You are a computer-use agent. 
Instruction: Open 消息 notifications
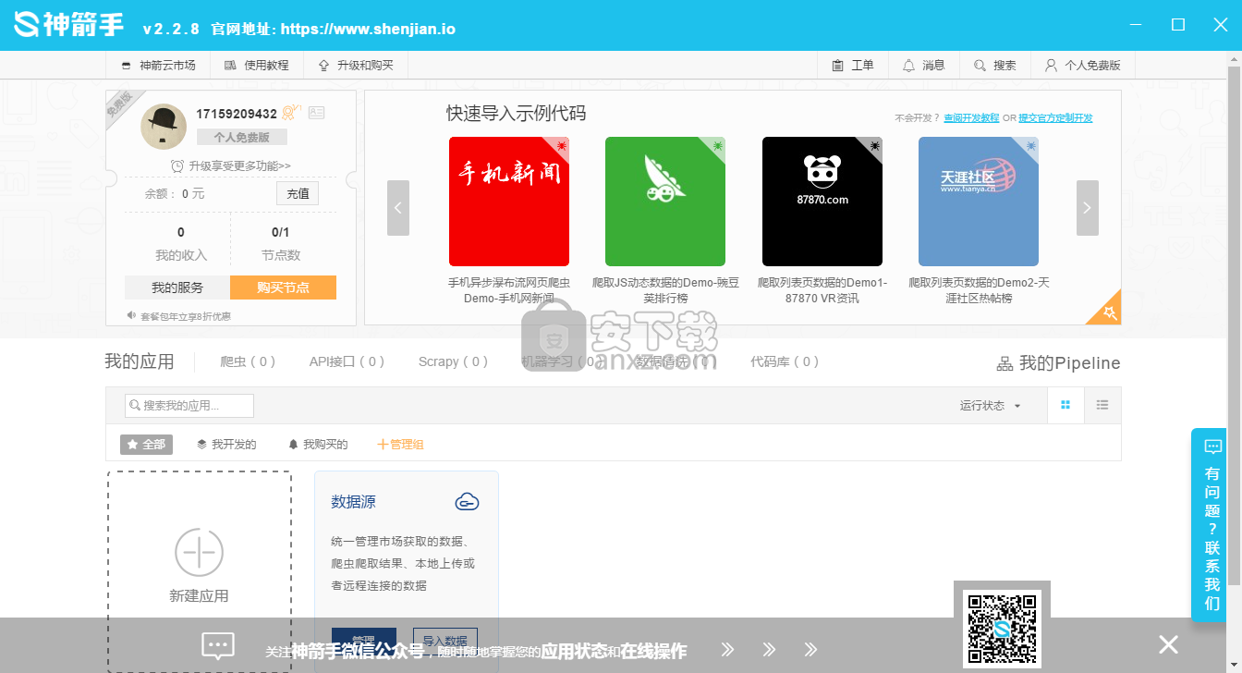[x=923, y=66]
